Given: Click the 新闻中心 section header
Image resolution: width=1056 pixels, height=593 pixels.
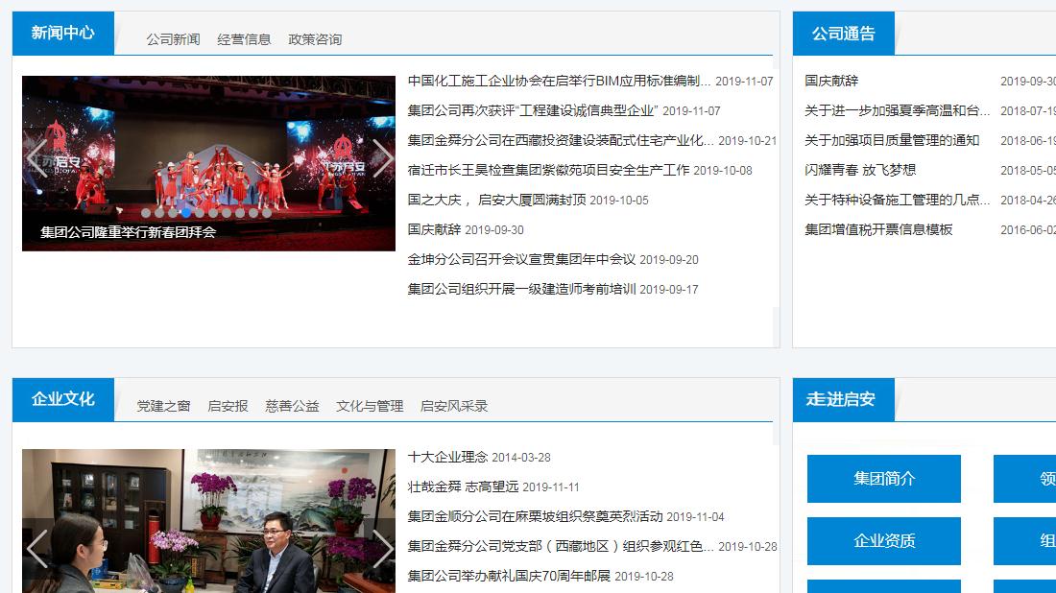Looking at the screenshot, I should pos(63,33).
